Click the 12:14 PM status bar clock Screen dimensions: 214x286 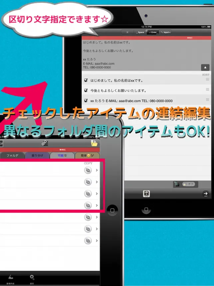tap(146, 27)
